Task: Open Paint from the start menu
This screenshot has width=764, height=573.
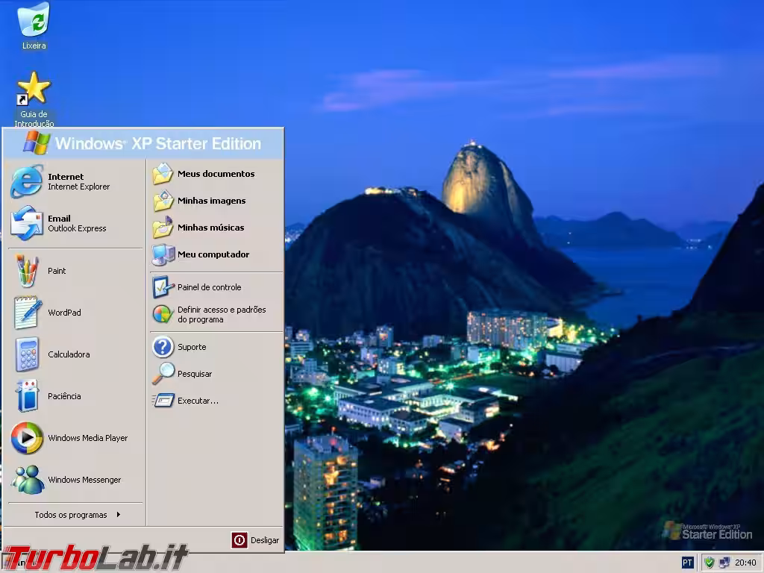Action: pos(57,271)
